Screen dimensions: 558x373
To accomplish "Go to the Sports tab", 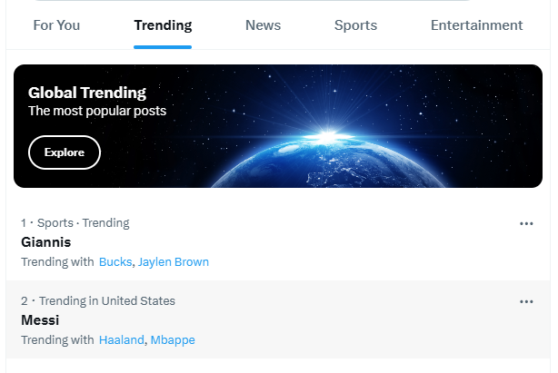I will click(x=355, y=25).
